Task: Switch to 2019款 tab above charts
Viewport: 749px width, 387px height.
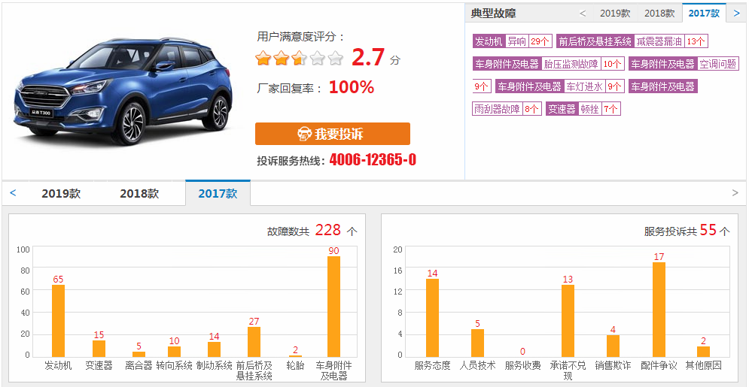Action: tap(61, 193)
